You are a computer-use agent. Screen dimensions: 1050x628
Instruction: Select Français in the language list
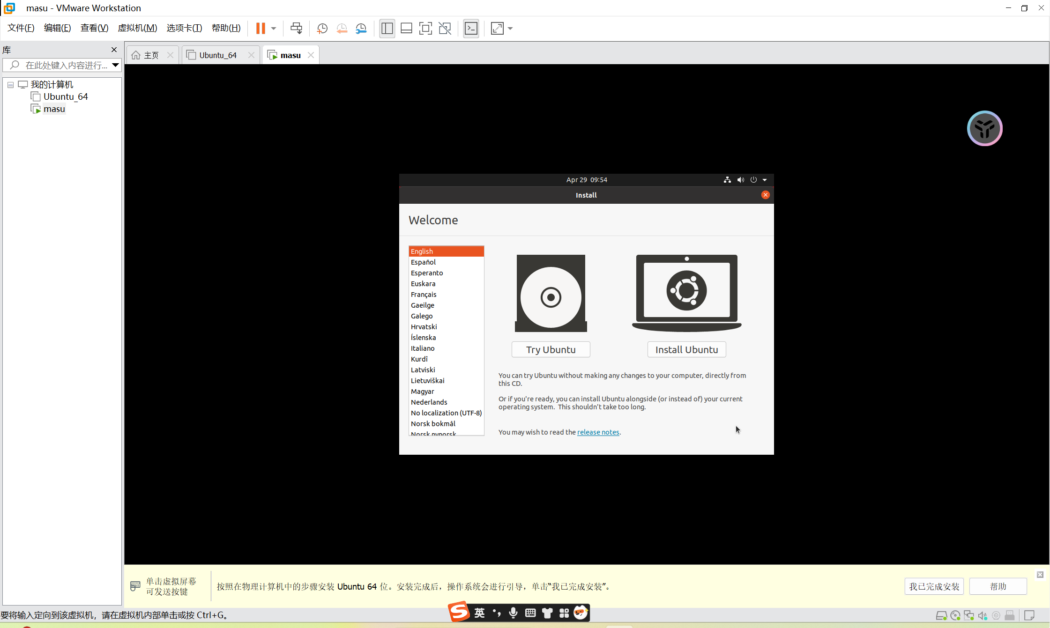[424, 294]
